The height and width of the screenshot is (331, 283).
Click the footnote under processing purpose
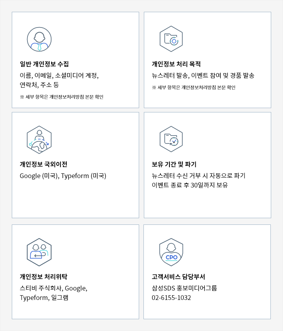193,87
